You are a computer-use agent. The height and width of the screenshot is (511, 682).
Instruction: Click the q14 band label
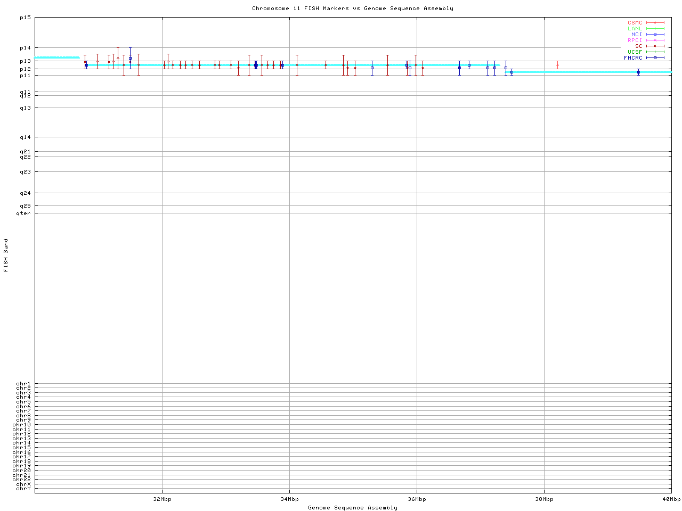point(25,137)
